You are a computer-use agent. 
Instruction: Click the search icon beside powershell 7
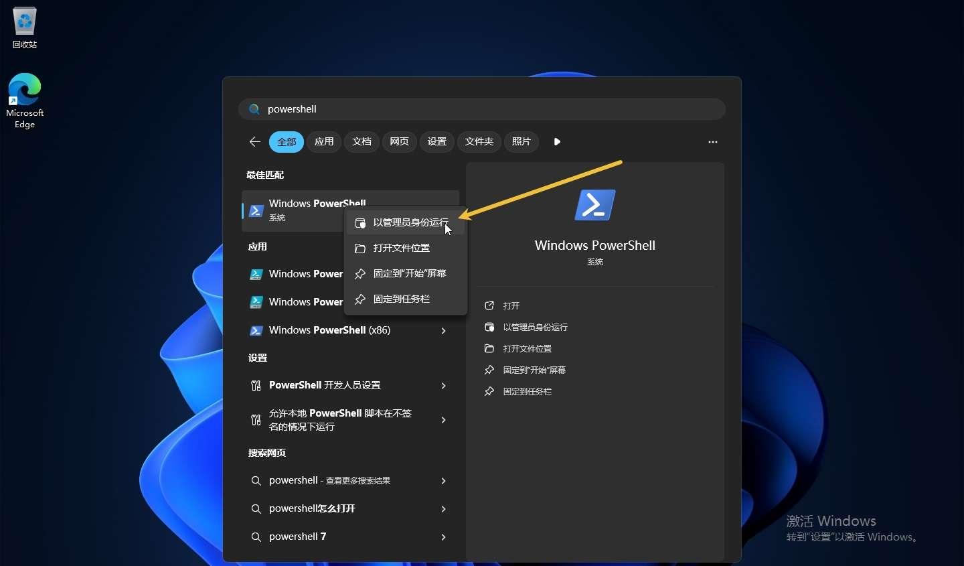[x=256, y=537]
